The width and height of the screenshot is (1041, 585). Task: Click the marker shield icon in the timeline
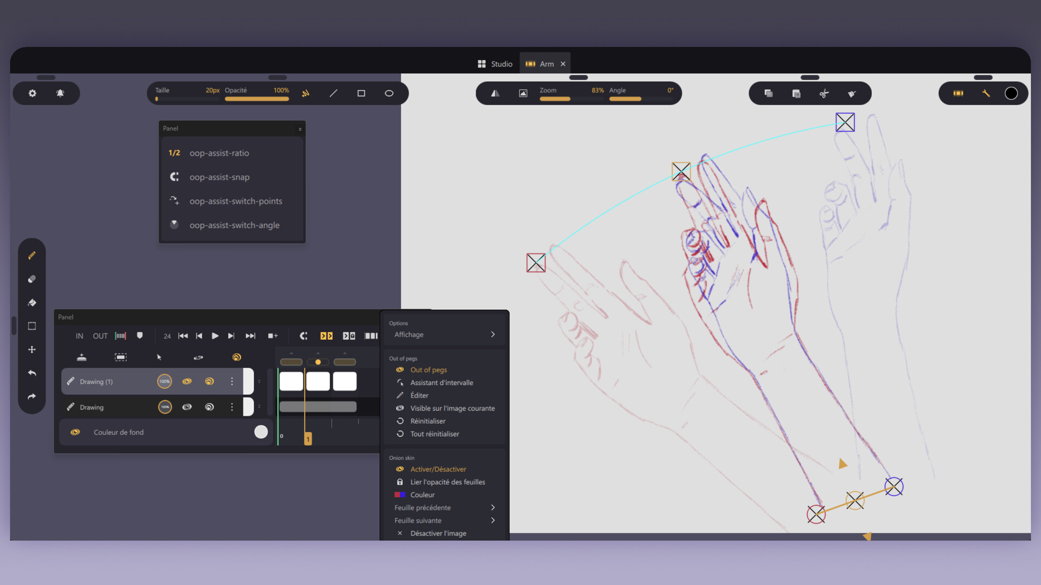tap(140, 336)
